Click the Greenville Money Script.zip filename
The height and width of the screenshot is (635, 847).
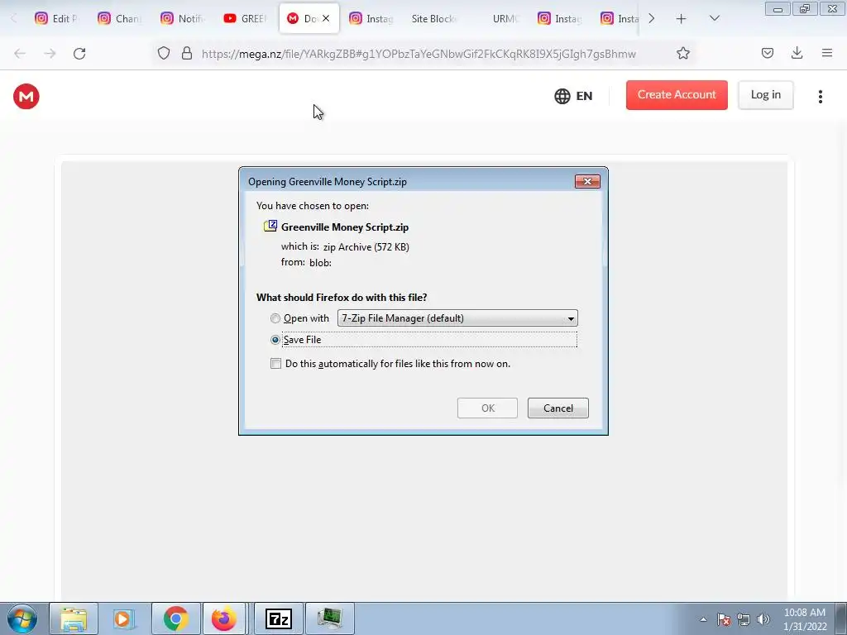(x=345, y=227)
